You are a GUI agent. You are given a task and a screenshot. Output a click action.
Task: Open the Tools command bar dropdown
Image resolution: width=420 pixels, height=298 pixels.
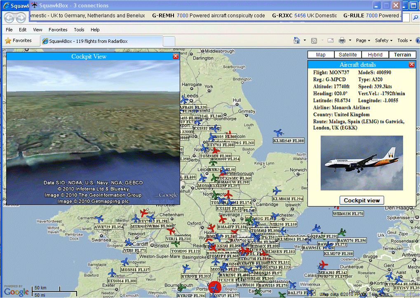pos(404,40)
